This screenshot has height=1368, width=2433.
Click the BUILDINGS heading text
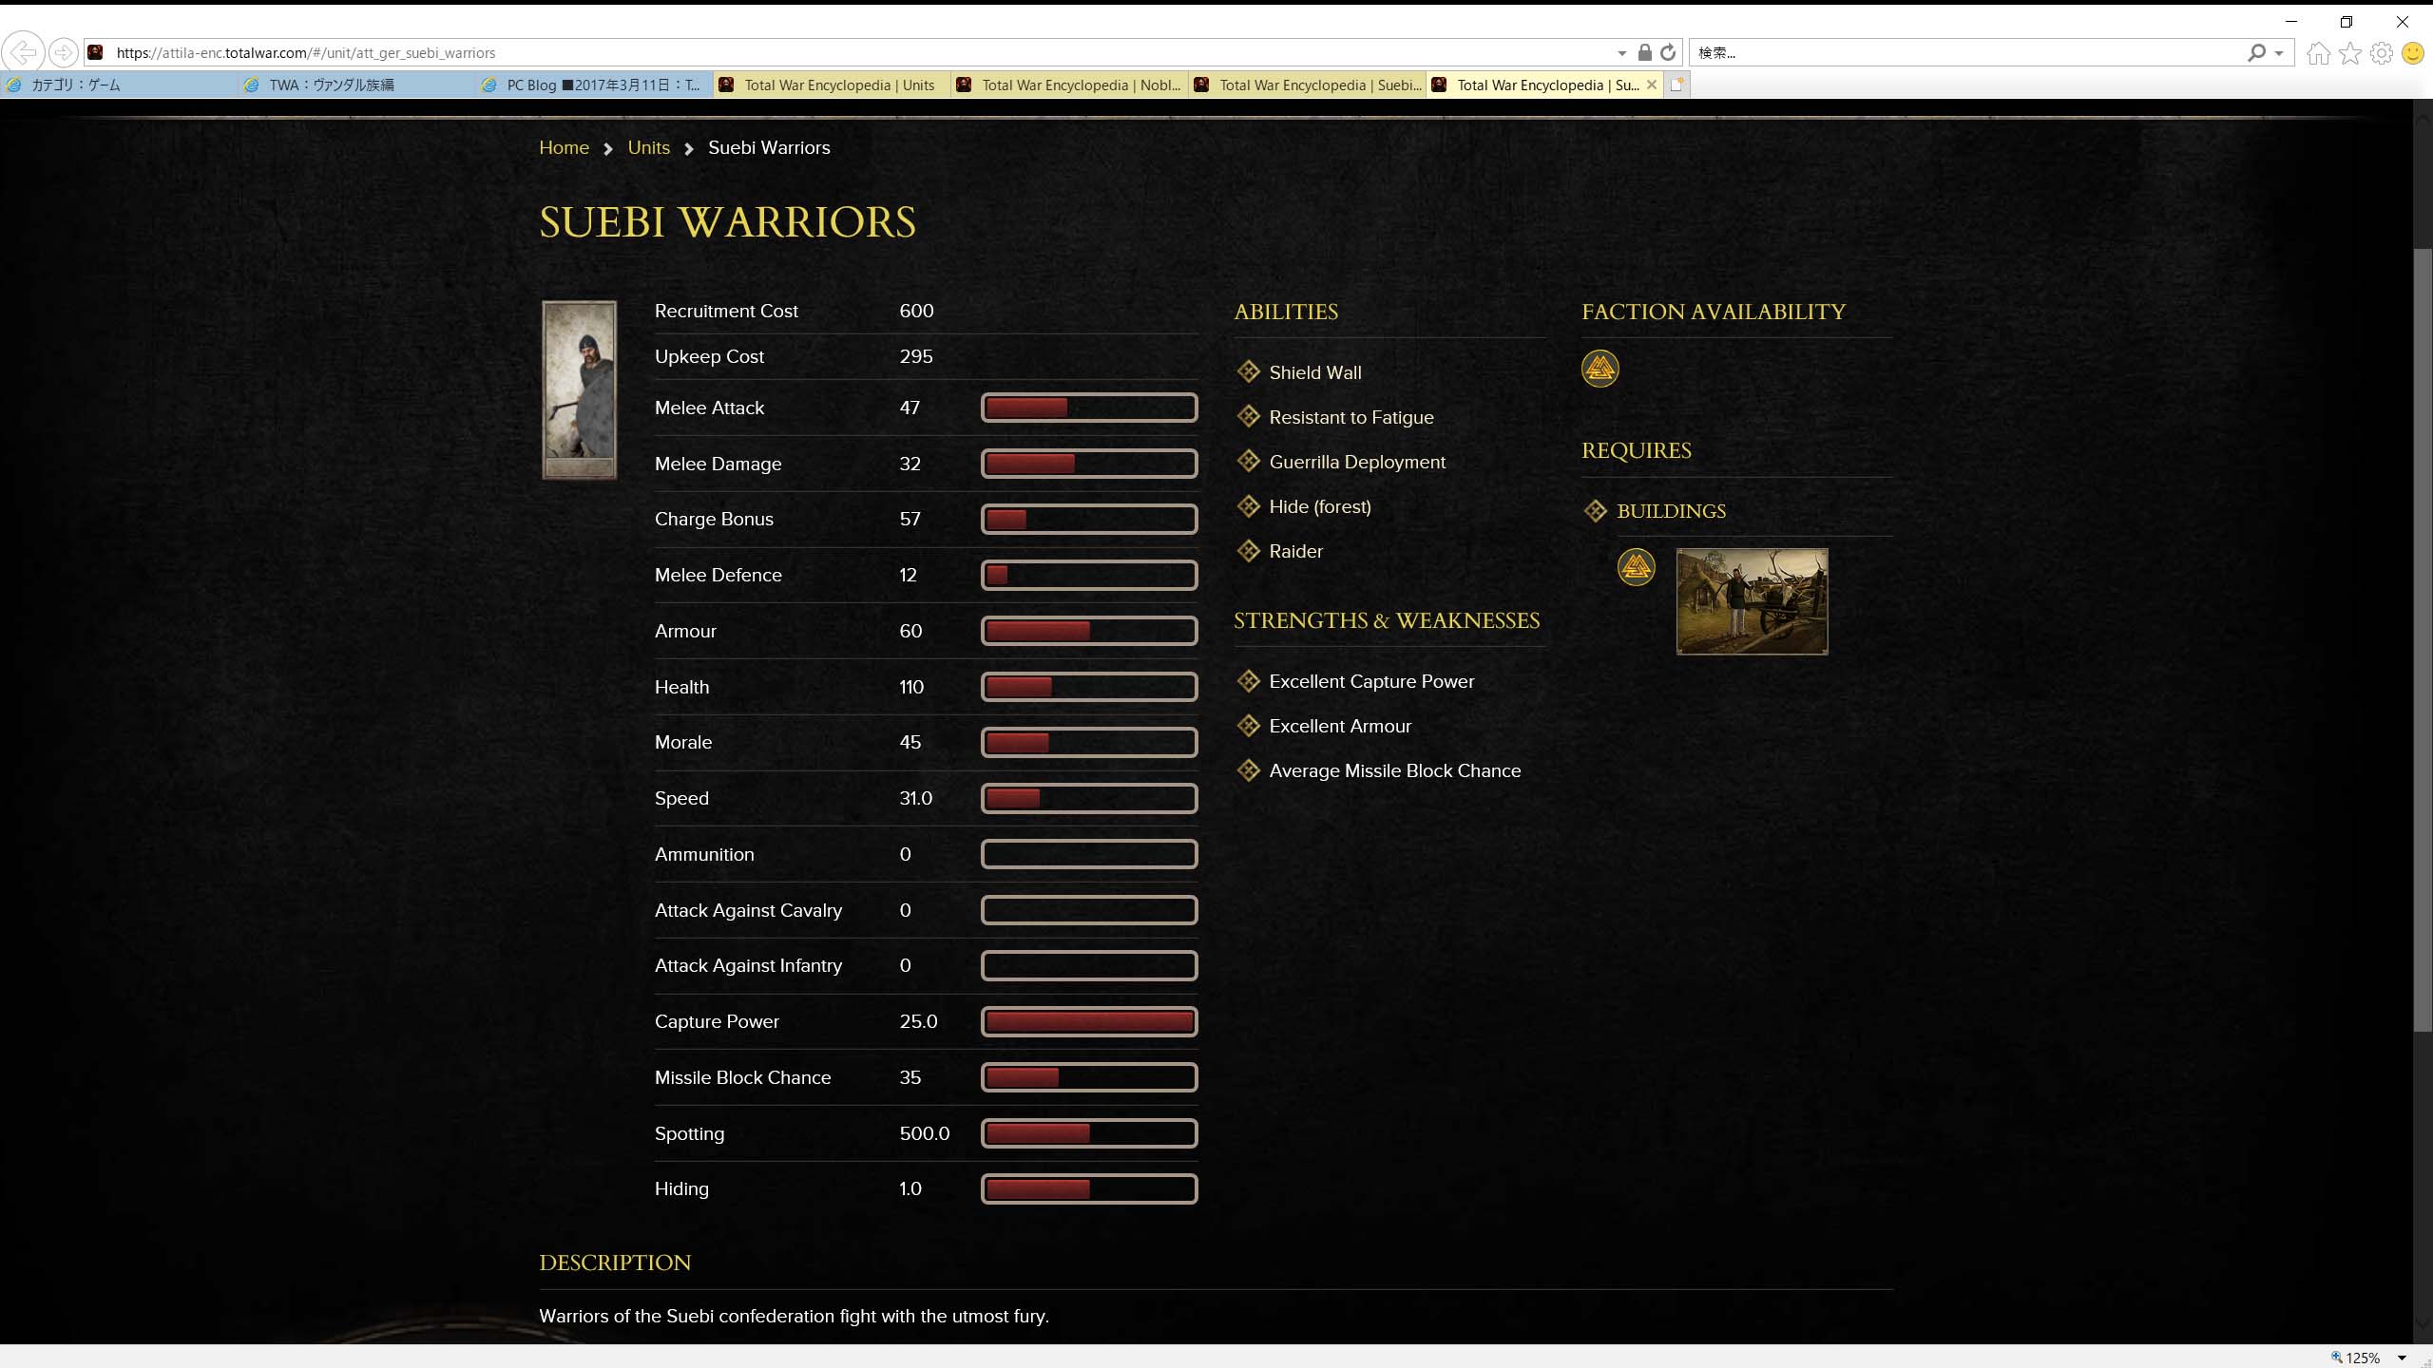pyautogui.click(x=1671, y=511)
